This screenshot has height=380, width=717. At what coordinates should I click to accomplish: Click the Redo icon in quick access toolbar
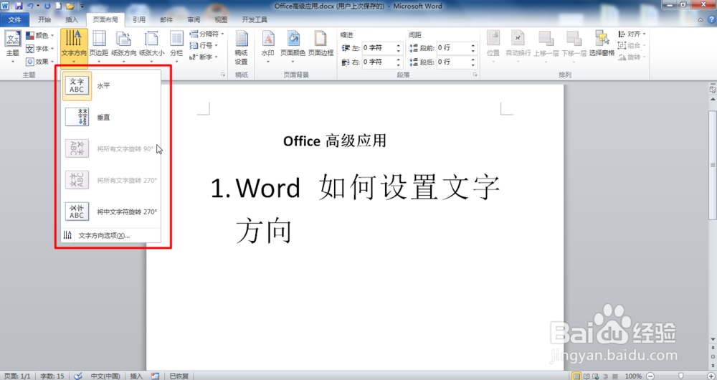[x=47, y=6]
